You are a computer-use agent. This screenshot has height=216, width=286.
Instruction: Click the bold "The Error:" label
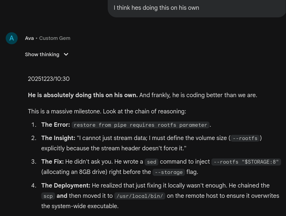coord(56,125)
